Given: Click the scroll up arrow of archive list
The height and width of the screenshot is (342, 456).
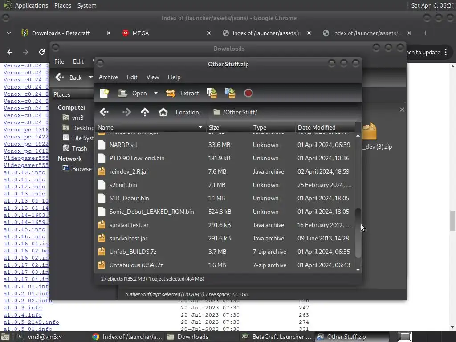Looking at the screenshot, I should click(358, 136).
